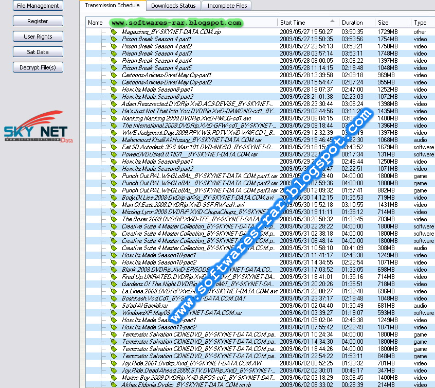435x388 pixels.
Task: Select Gardens.Of.The.Night.DVDRip file name
Action: (x=198, y=284)
